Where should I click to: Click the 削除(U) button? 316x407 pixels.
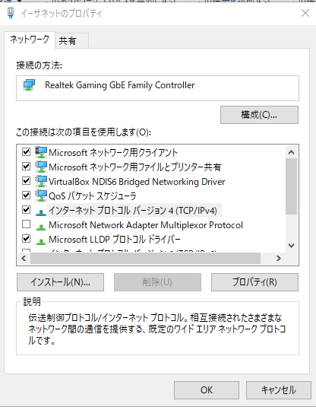point(157,282)
